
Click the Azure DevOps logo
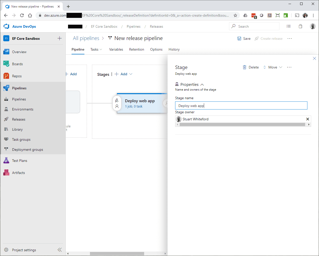(6, 26)
